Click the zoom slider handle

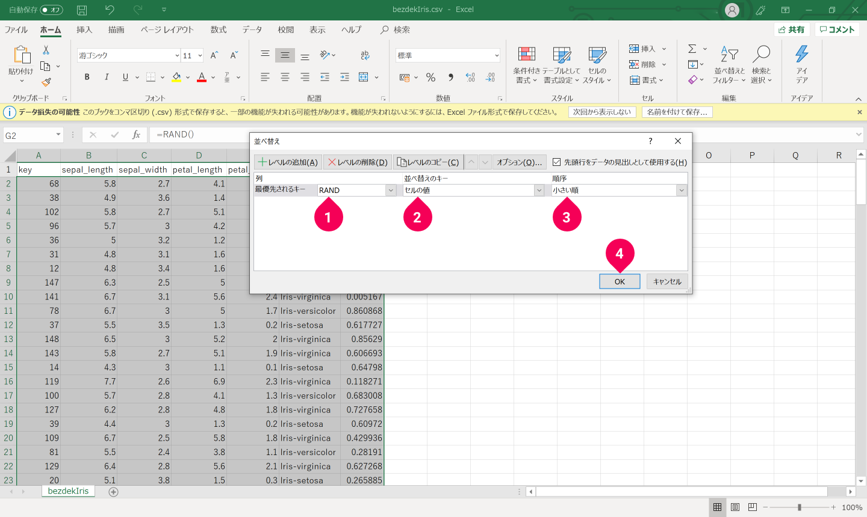point(800,507)
